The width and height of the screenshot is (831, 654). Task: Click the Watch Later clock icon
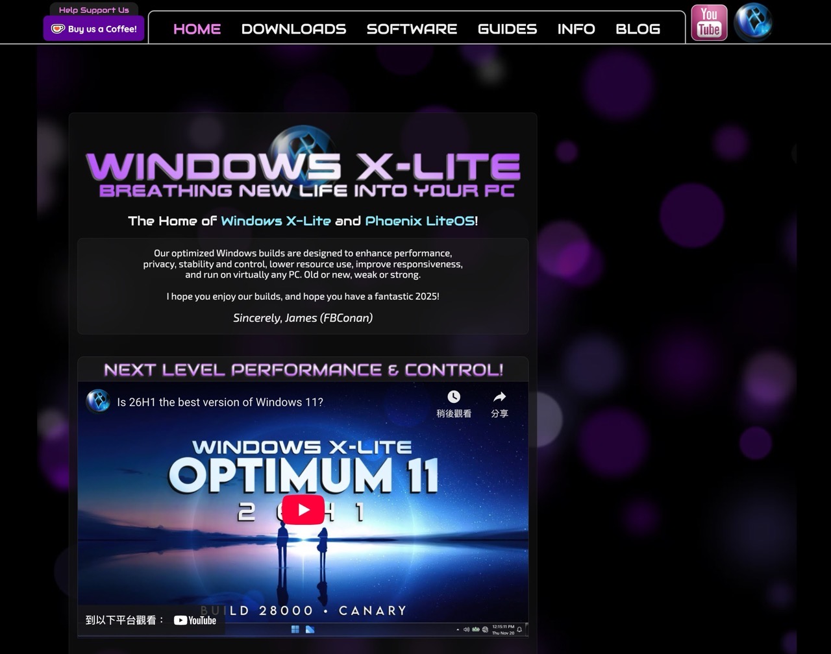(x=454, y=397)
